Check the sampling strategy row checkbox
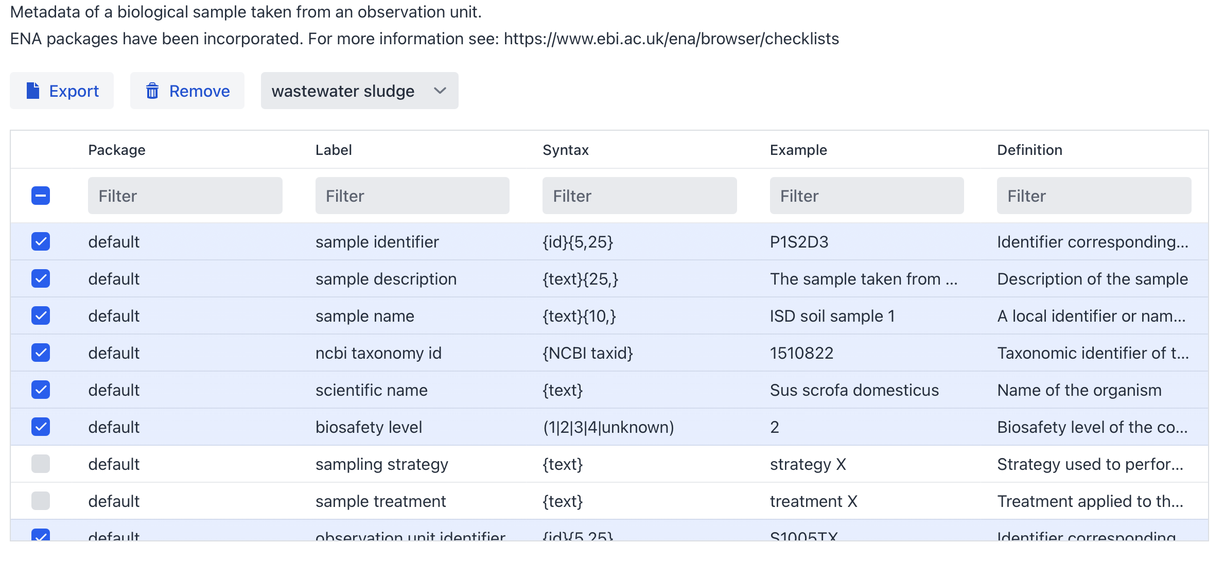 (41, 464)
